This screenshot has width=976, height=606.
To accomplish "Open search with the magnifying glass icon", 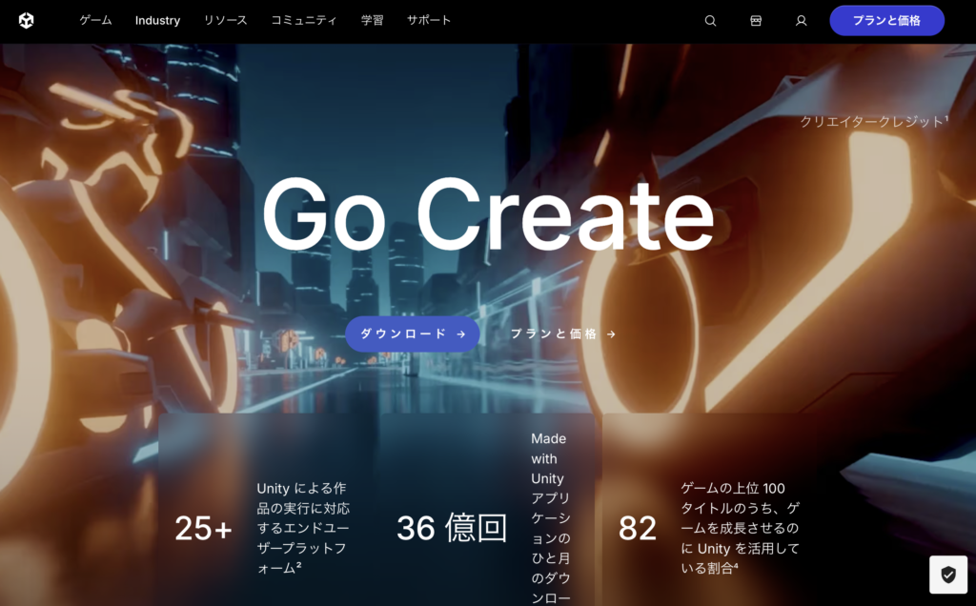I will pos(710,21).
